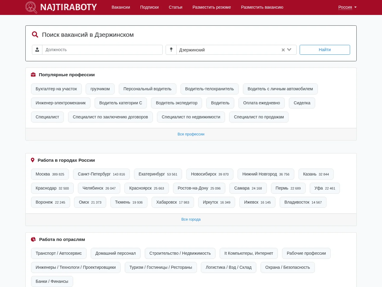Open Воронеж city jobs
The width and height of the screenshot is (382, 287).
tap(50, 202)
